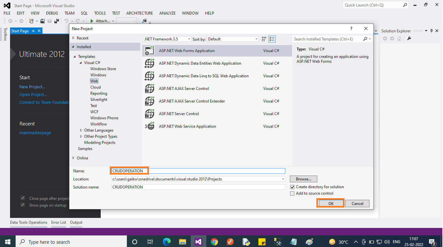Screen dimensions: 443x247
Task: Switch to the Error List tab
Action: [x=59, y=222]
